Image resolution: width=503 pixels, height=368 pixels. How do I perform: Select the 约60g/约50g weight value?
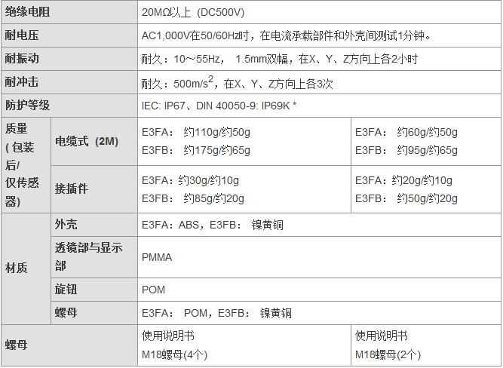428,132
